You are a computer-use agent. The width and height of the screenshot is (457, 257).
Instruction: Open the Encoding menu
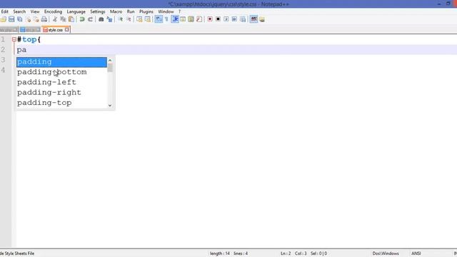point(53,11)
